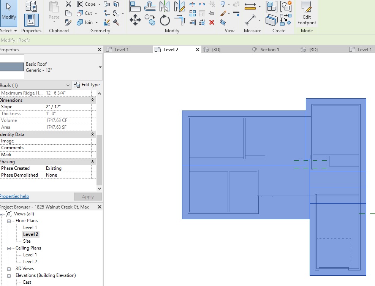The image size is (375, 286).
Task: Toggle reveal hidden elements
Action: pyautogui.click(x=223, y=5)
